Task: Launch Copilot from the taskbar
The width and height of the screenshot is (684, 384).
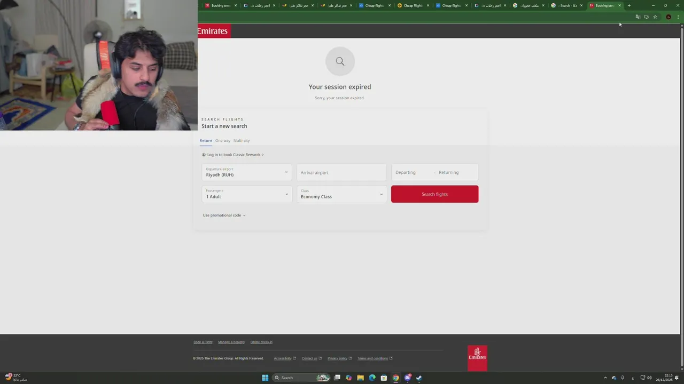Action: tap(349, 378)
